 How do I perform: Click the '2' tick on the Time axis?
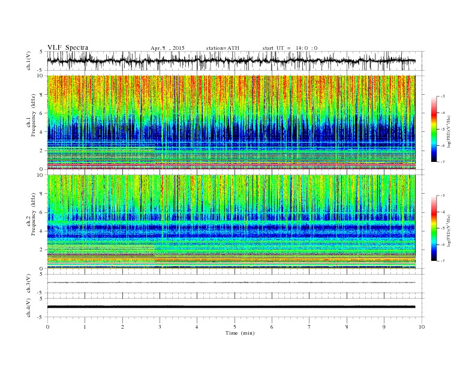[x=122, y=327]
